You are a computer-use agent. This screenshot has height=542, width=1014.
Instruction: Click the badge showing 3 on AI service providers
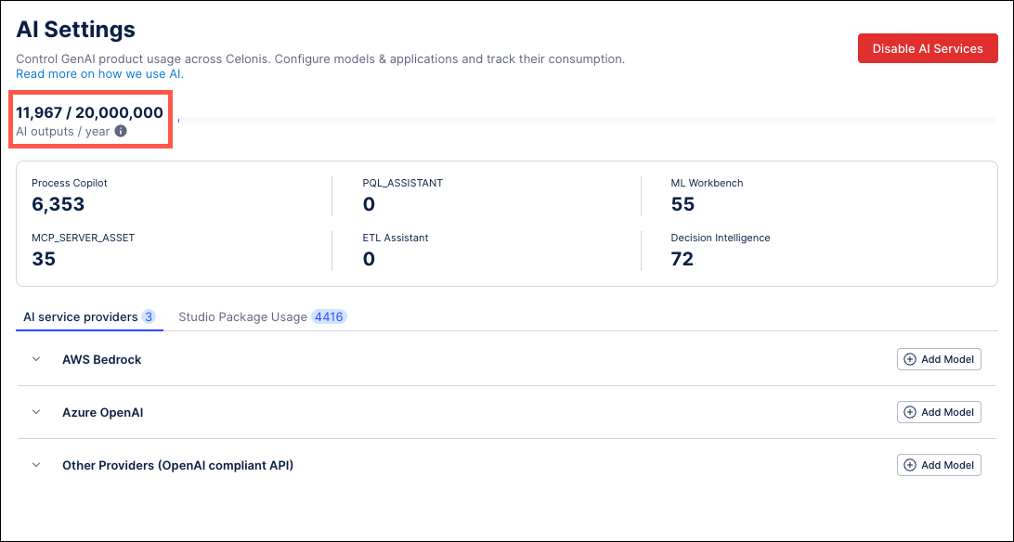coord(149,316)
